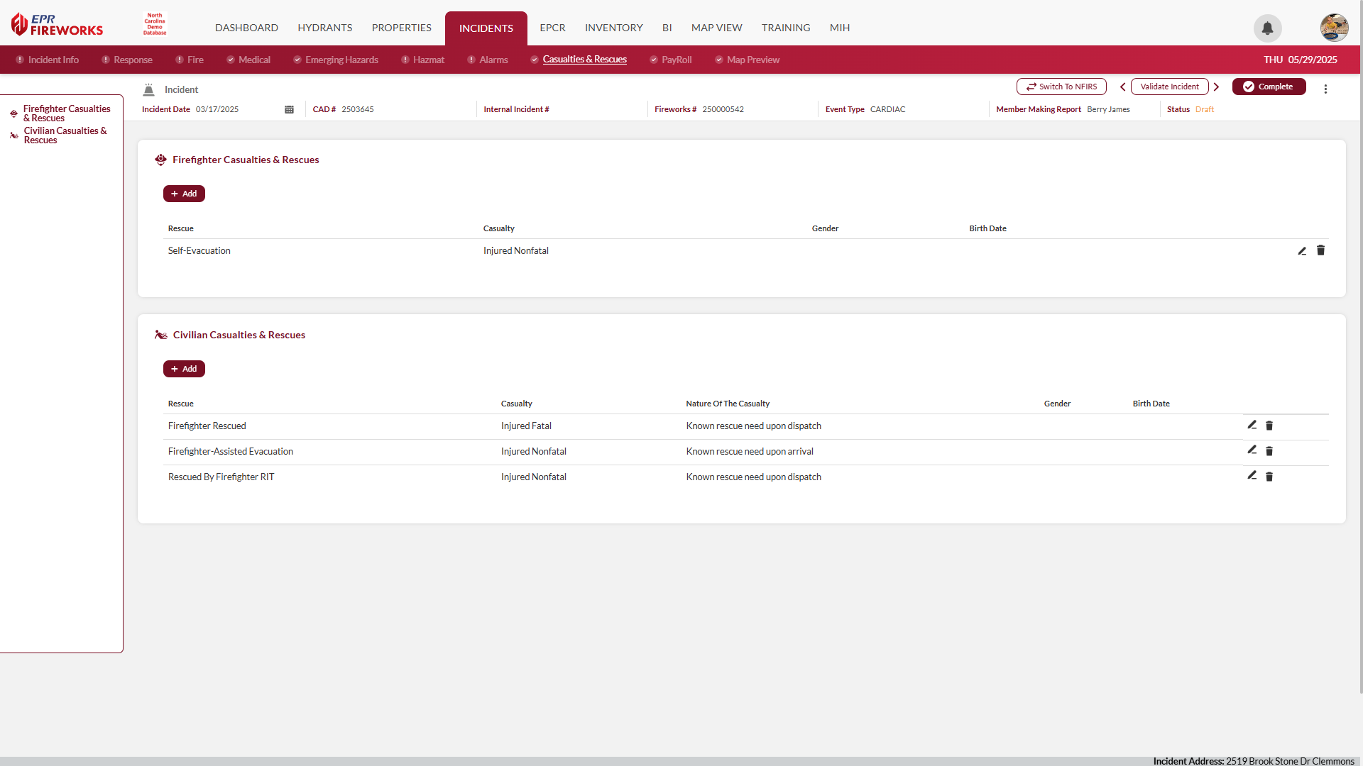Click the notification bell icon
The width and height of the screenshot is (1363, 766).
click(1267, 28)
